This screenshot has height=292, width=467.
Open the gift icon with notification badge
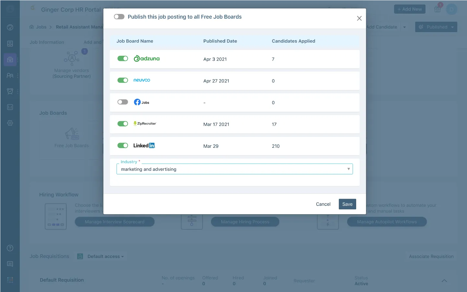click(438, 9)
